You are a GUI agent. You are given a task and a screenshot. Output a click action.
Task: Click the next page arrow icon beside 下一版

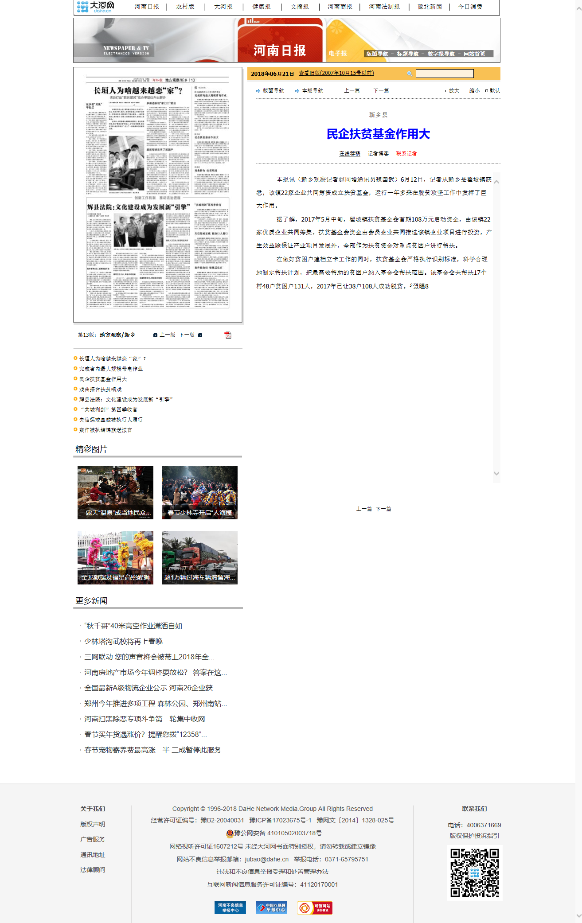200,335
